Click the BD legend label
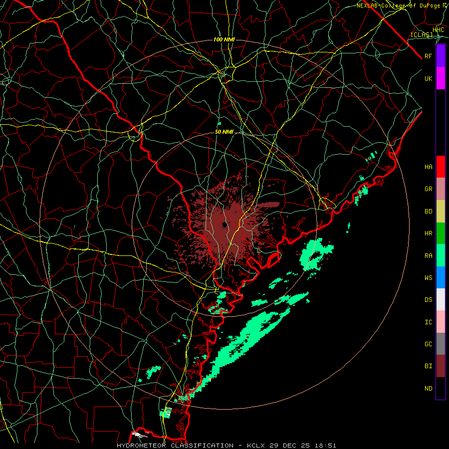Image resolution: width=449 pixels, height=449 pixels. 429,212
